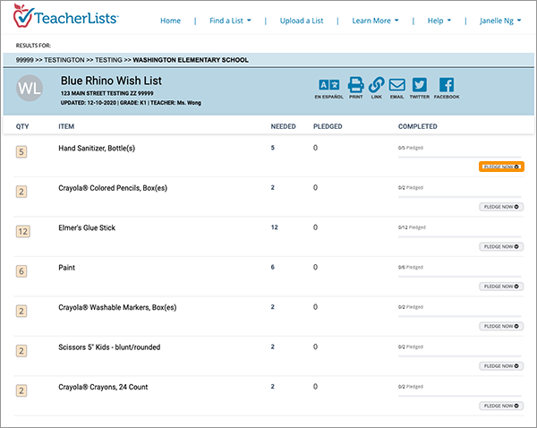The image size is (537, 428).
Task: Pledge now for Crayola Washable Markers
Action: [x=501, y=326]
